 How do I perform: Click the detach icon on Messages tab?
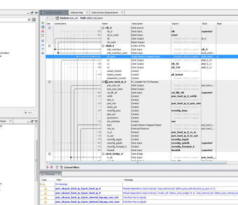pyautogui.click(x=59, y=174)
